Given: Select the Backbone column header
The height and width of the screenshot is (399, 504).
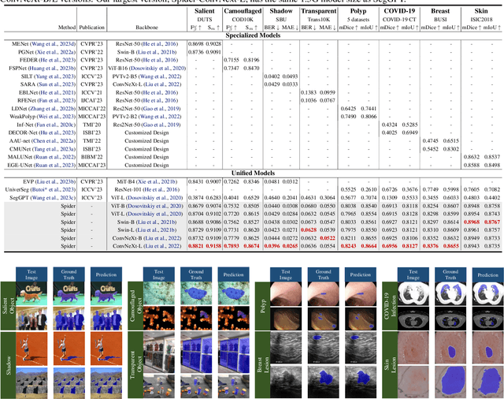Looking at the screenshot, I should [x=146, y=28].
